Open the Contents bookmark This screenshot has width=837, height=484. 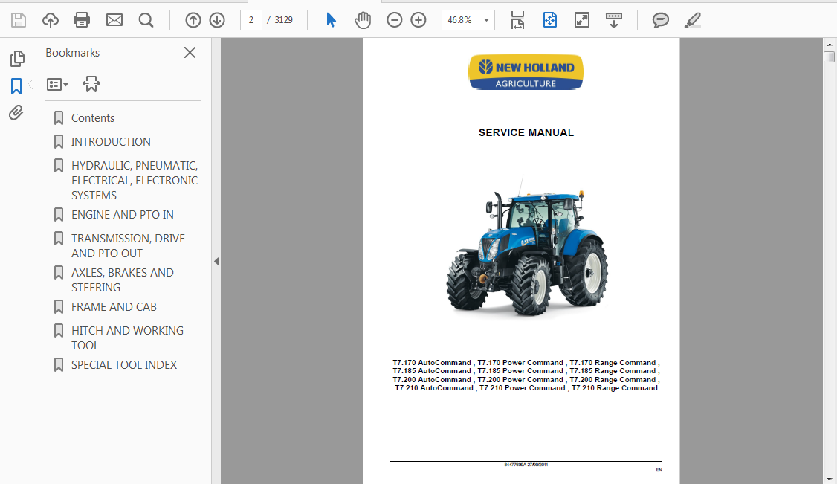pos(93,118)
